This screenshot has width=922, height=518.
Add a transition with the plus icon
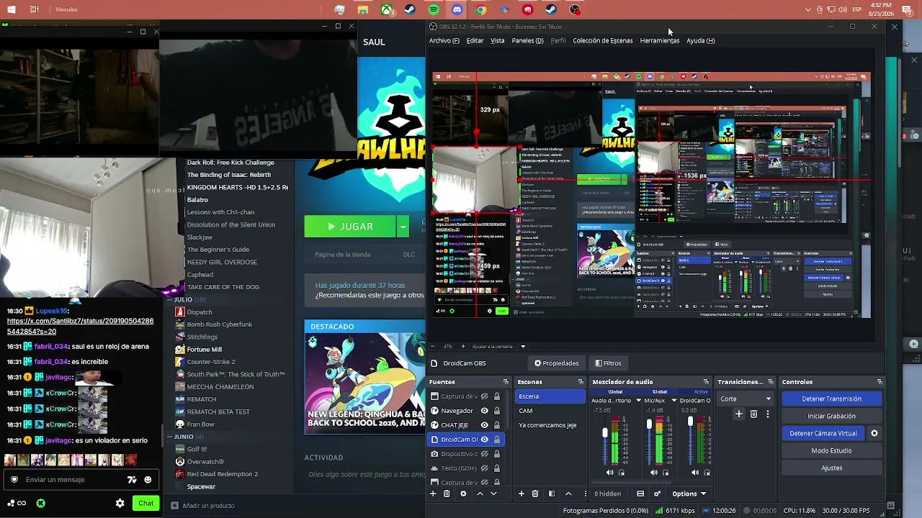[738, 414]
